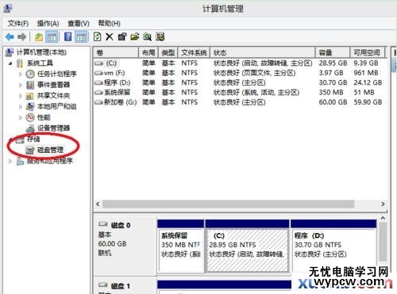Click the magnifier search toolbar icon

pos(147,36)
